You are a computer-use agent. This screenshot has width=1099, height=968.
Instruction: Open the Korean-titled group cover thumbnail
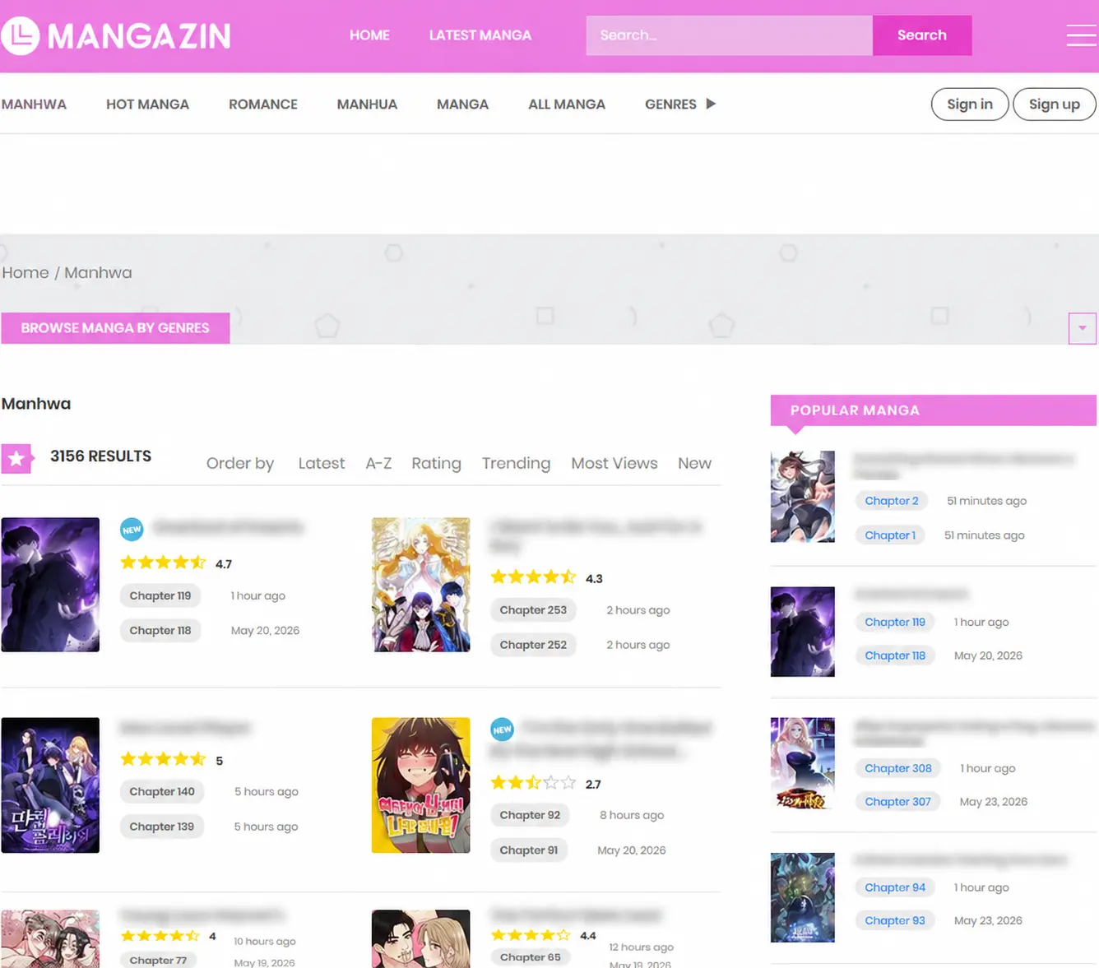tap(50, 785)
